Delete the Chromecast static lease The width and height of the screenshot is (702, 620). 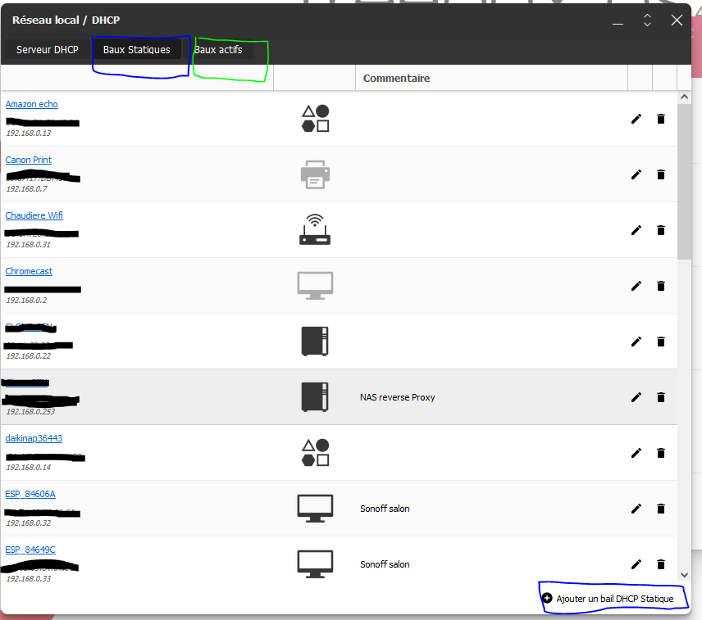coord(660,286)
